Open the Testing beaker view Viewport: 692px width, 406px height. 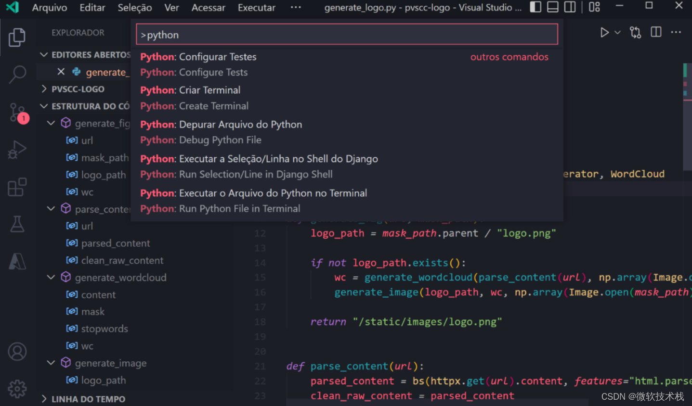[17, 224]
